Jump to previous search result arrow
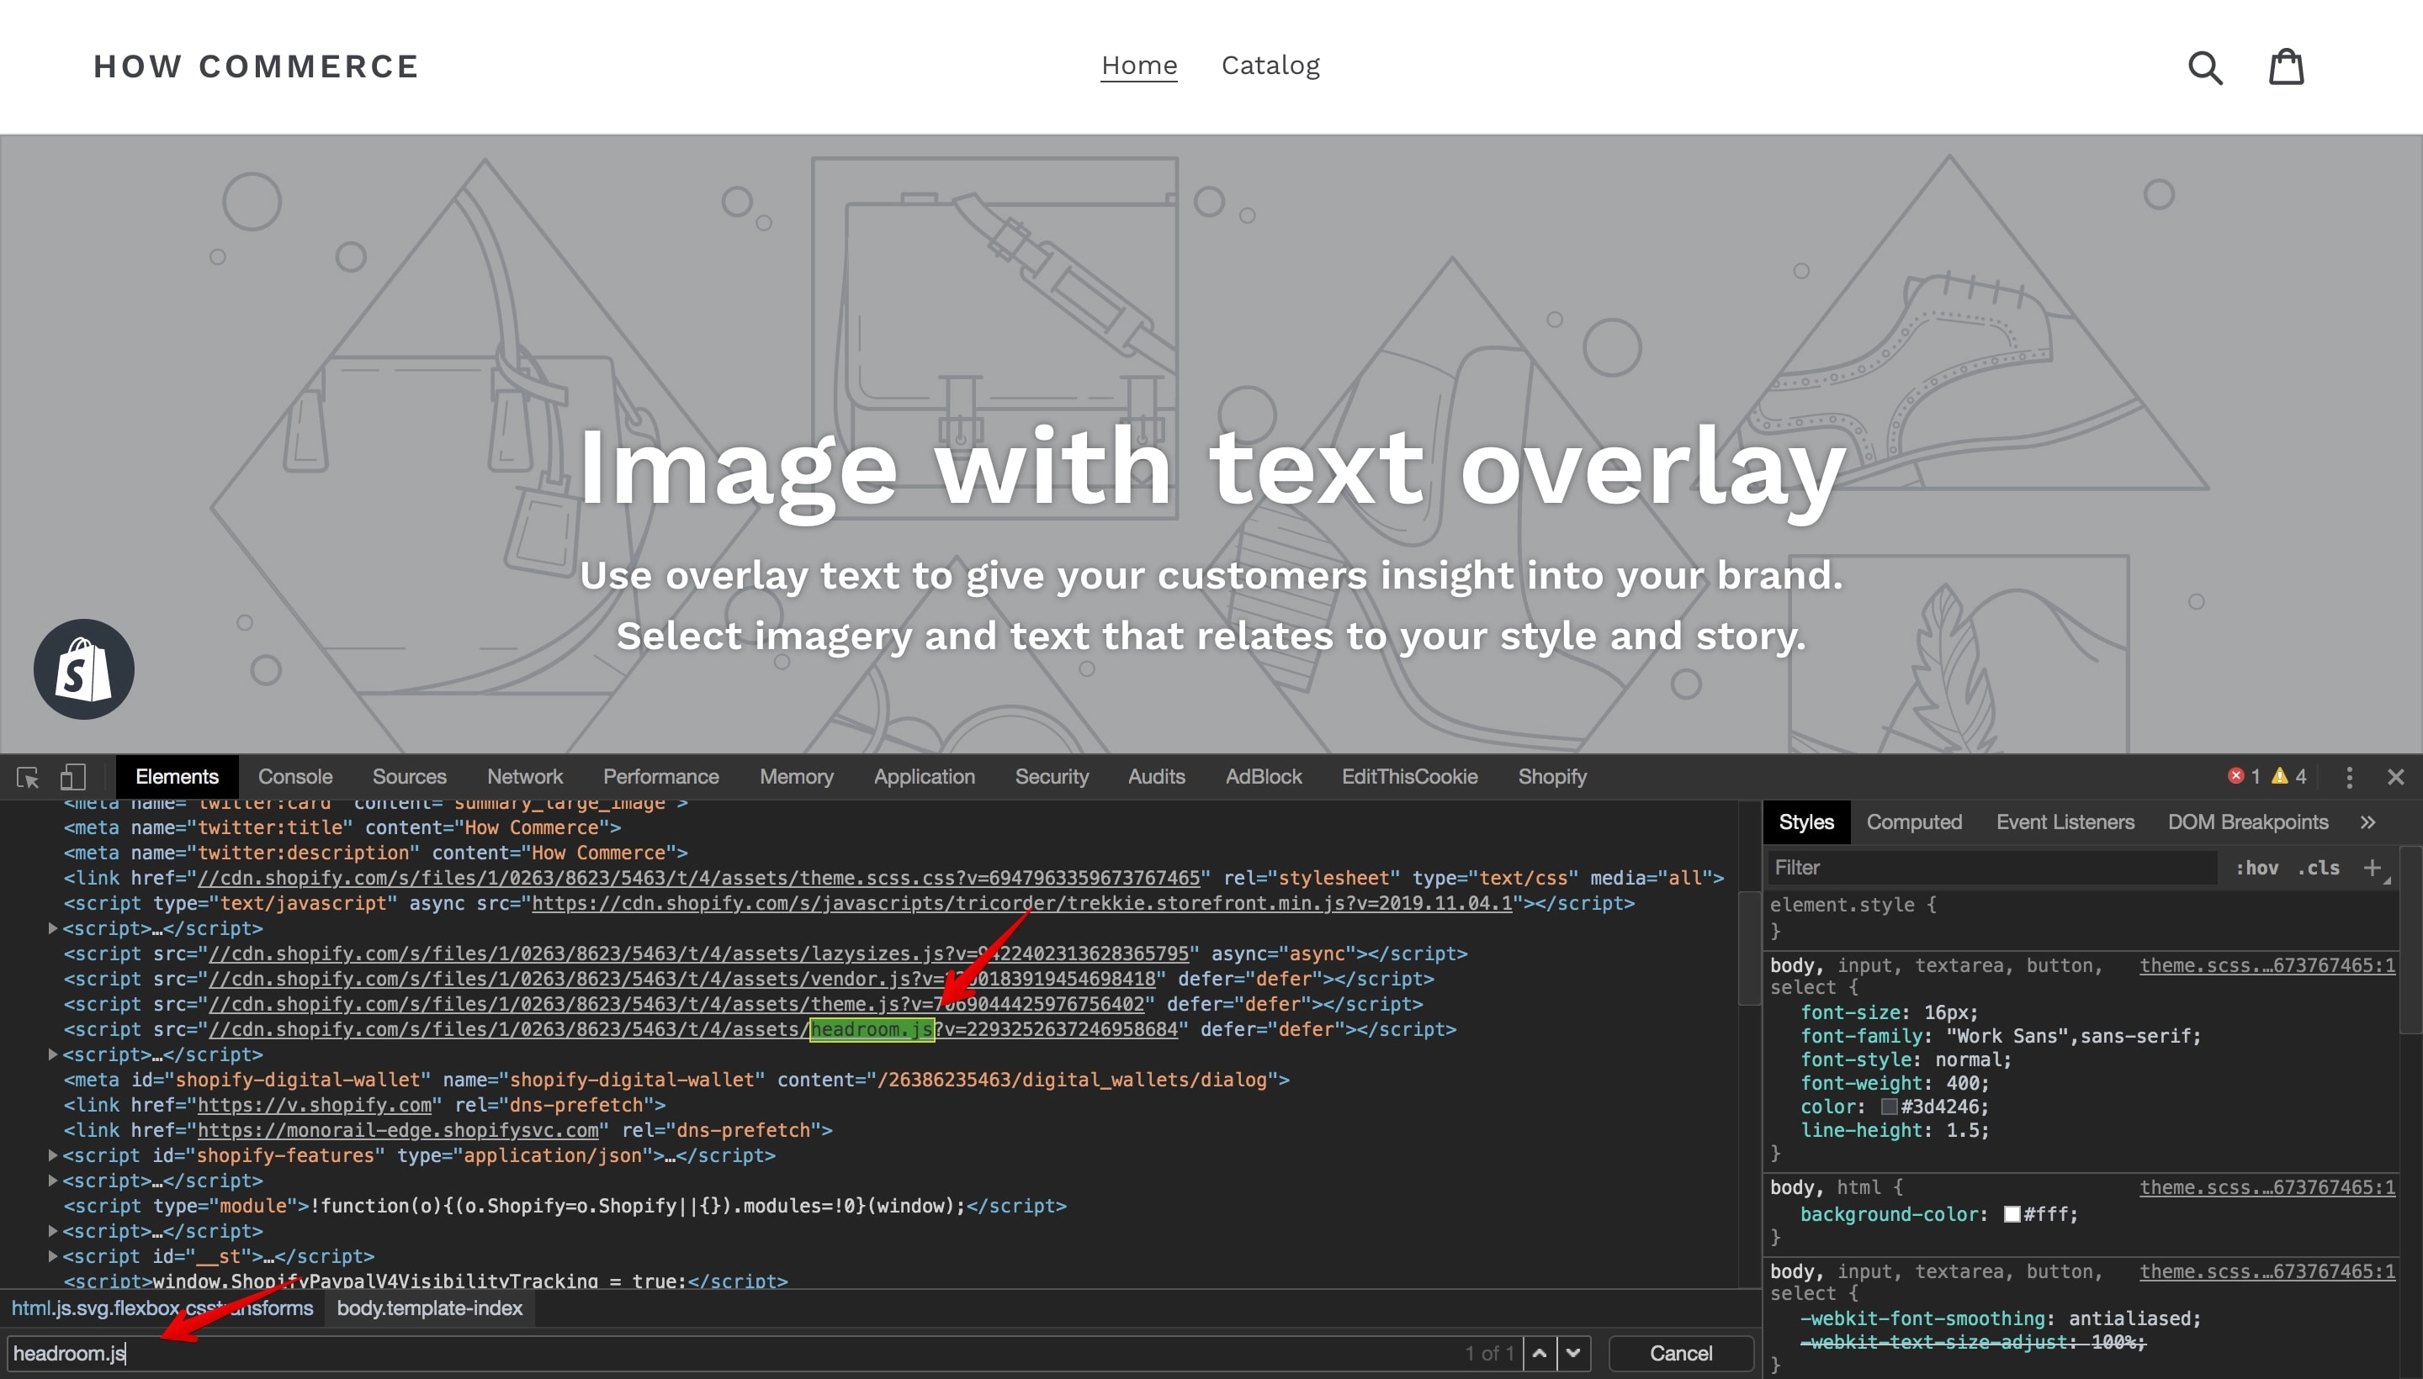Screen dimensions: 2423x1379 (x=1539, y=1352)
